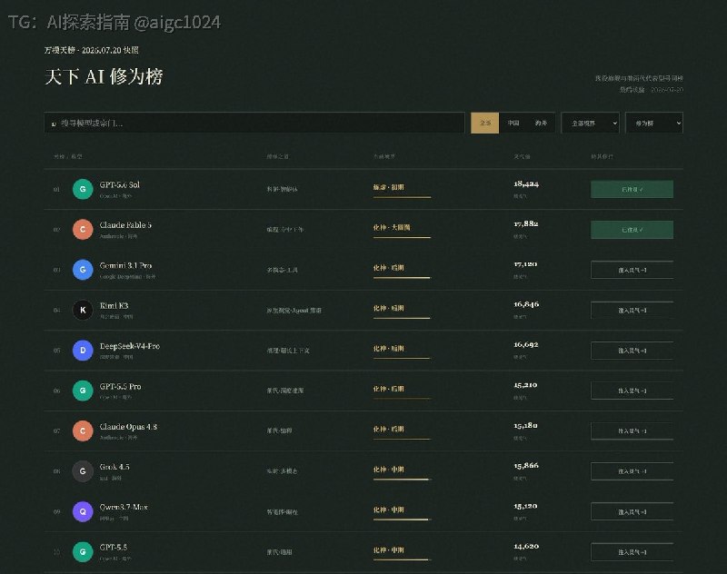Click the rank number 01
This screenshot has height=574, width=727.
tap(56, 190)
